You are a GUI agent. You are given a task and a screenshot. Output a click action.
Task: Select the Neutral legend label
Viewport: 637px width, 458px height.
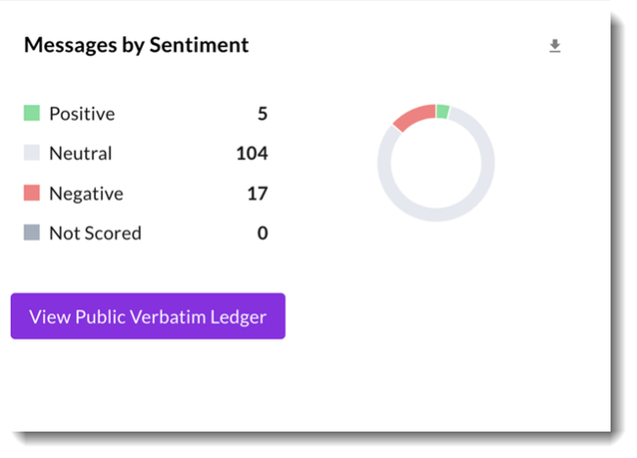pos(80,153)
